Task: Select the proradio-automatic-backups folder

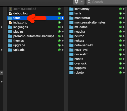Action: pyautogui.click(x=35, y=36)
